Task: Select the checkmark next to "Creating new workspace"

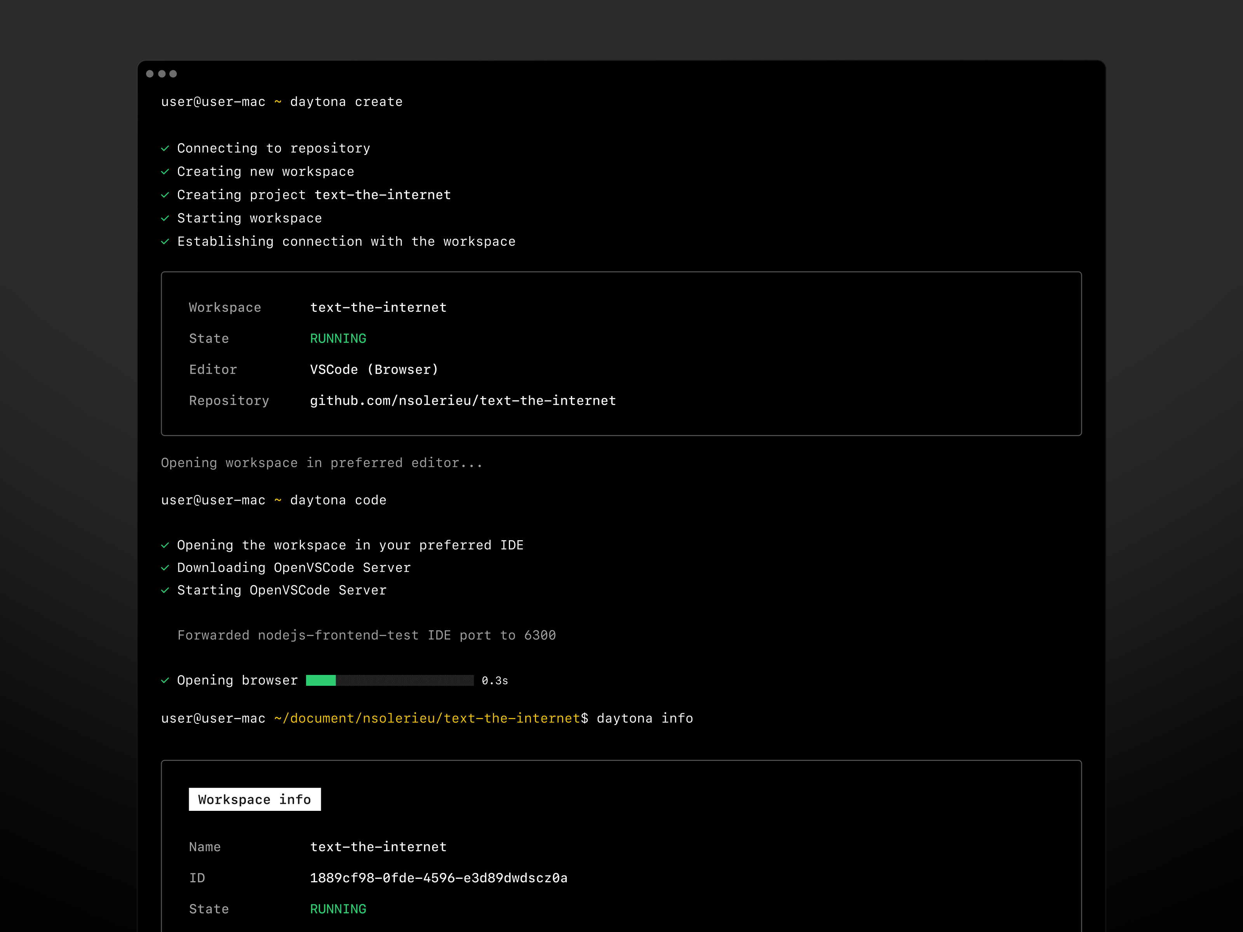Action: pyautogui.click(x=166, y=171)
